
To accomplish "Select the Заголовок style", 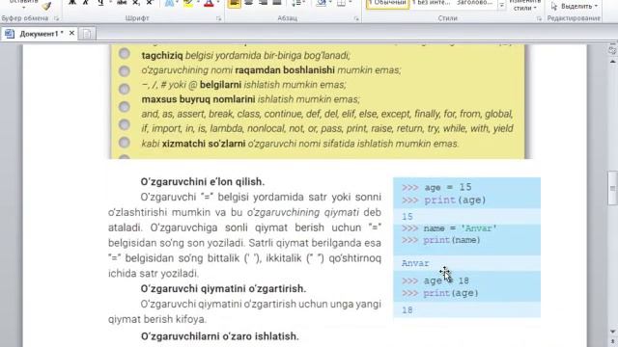I will tap(474, 4).
